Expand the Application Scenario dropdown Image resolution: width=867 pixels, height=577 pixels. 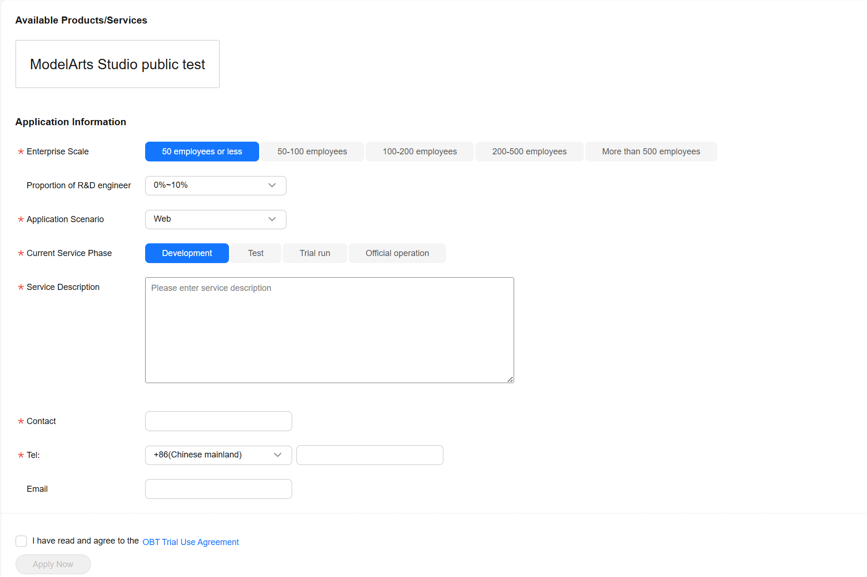(x=215, y=219)
